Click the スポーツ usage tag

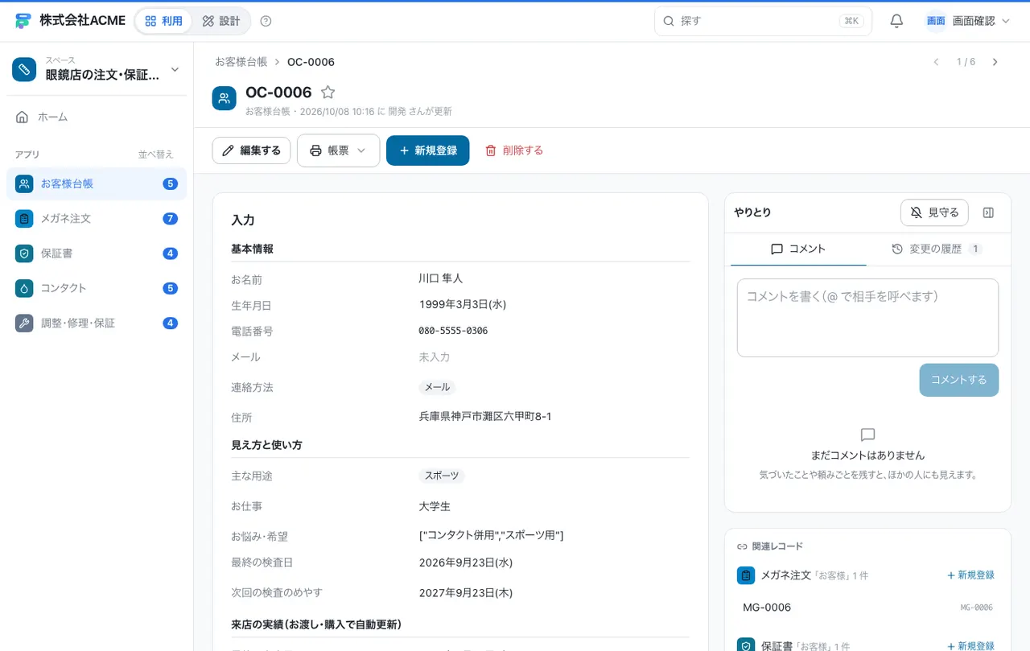tap(442, 476)
